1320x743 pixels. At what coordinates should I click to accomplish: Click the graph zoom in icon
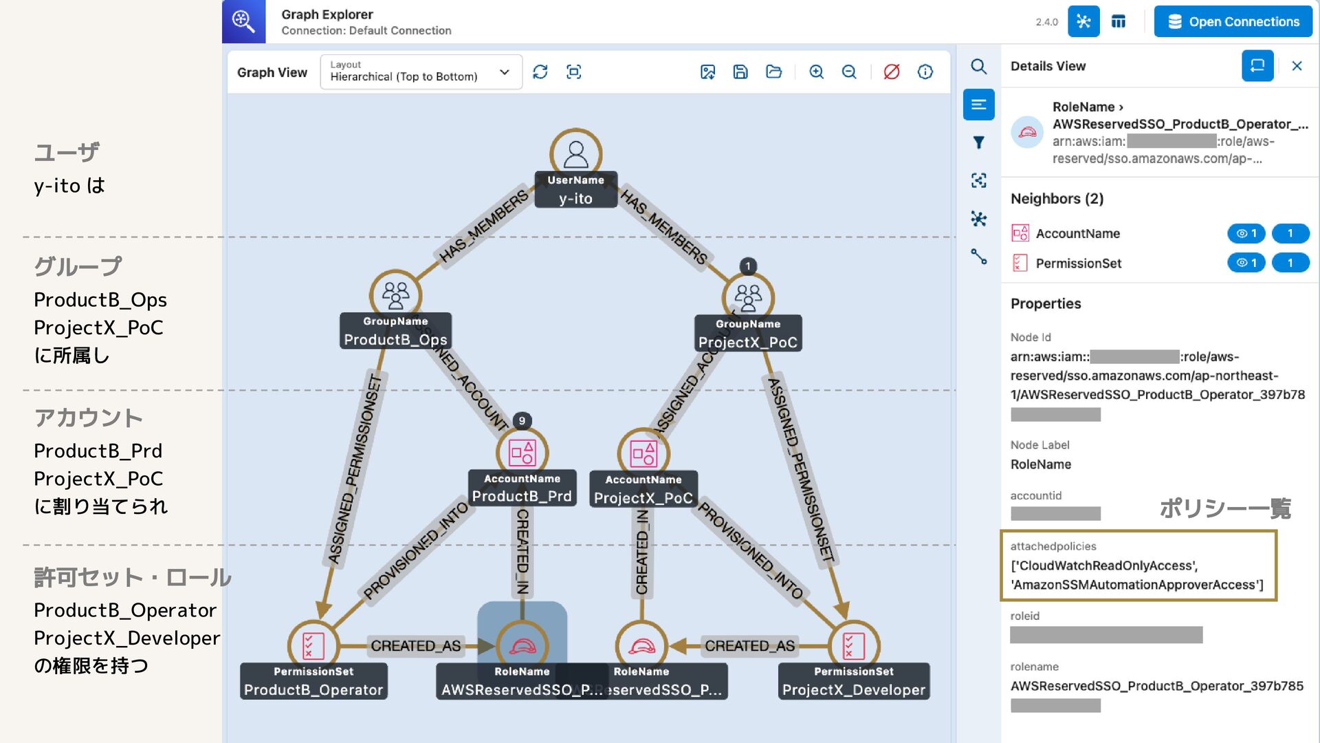pos(816,72)
